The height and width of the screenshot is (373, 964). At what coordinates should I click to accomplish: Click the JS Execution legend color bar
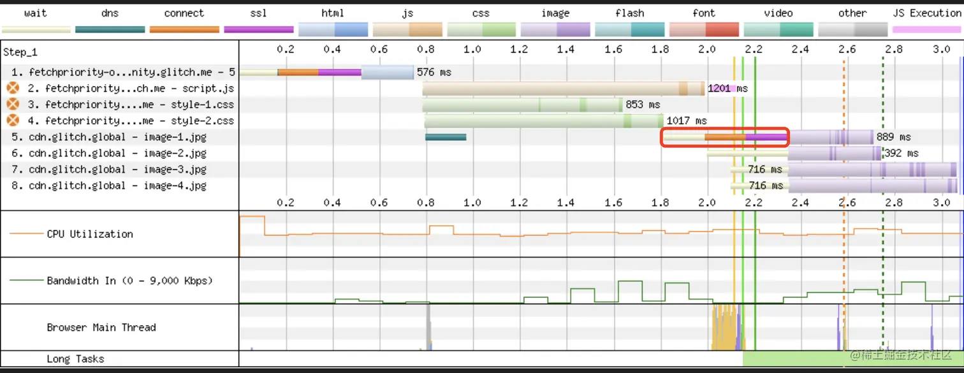pyautogui.click(x=927, y=29)
